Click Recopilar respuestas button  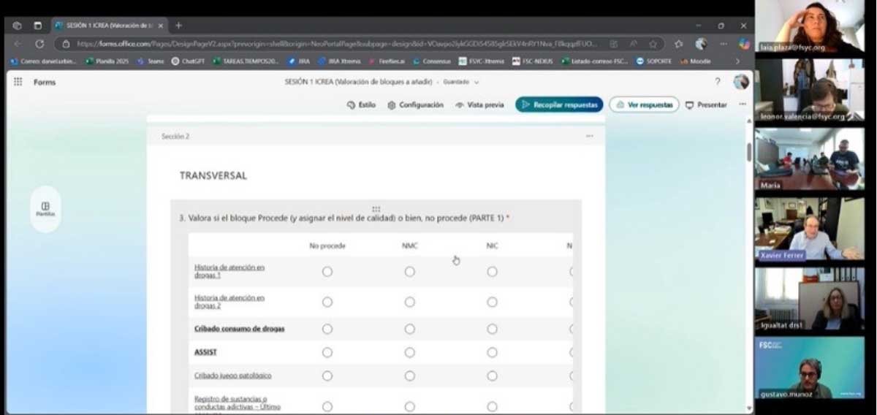pos(559,105)
